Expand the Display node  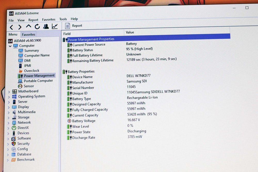[9, 107]
